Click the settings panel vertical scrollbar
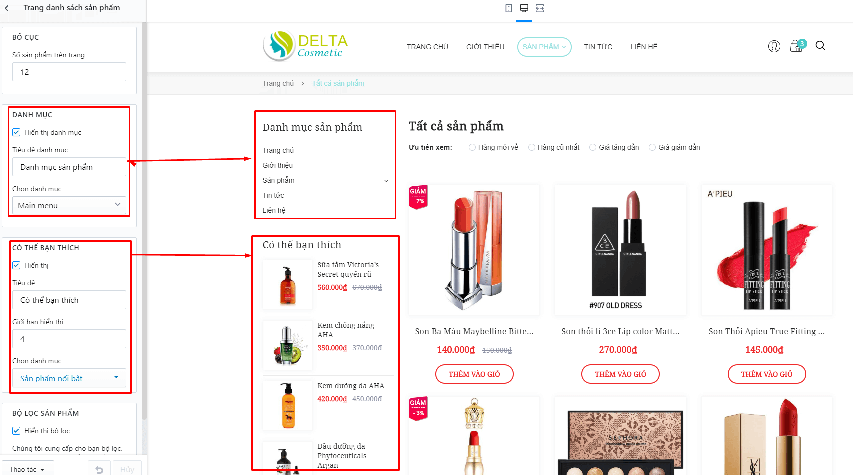This screenshot has height=475, width=853. click(x=144, y=220)
